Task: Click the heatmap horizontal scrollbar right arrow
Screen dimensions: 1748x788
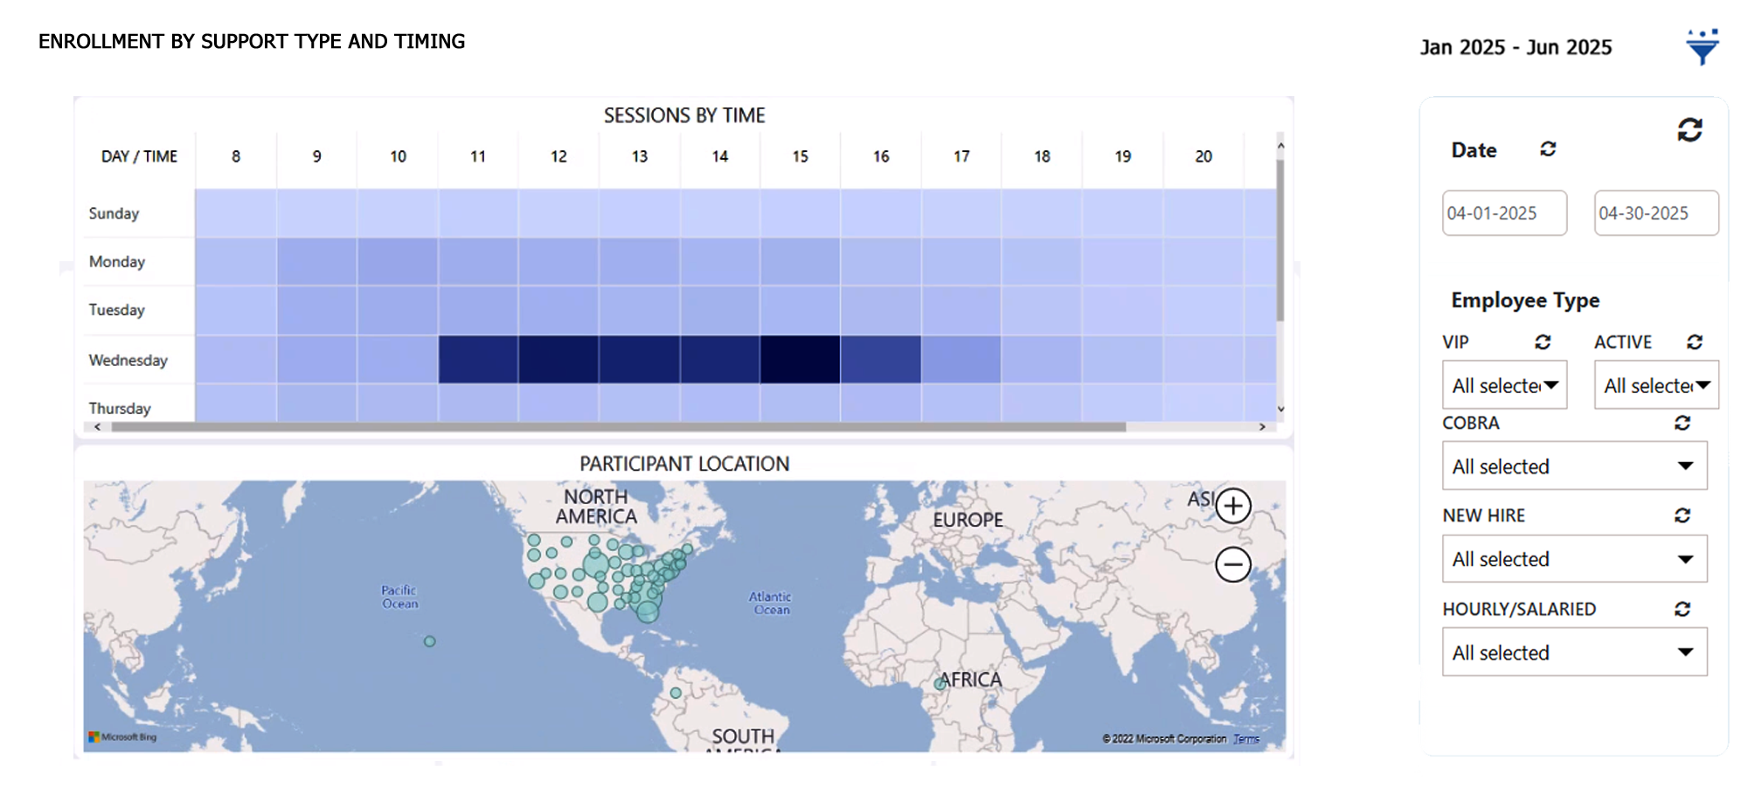Action: tap(1262, 427)
